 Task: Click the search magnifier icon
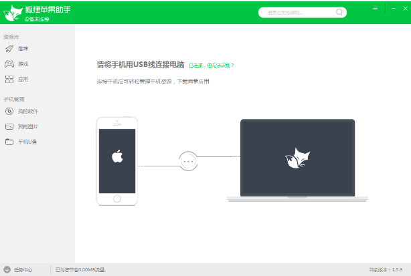tap(339, 12)
